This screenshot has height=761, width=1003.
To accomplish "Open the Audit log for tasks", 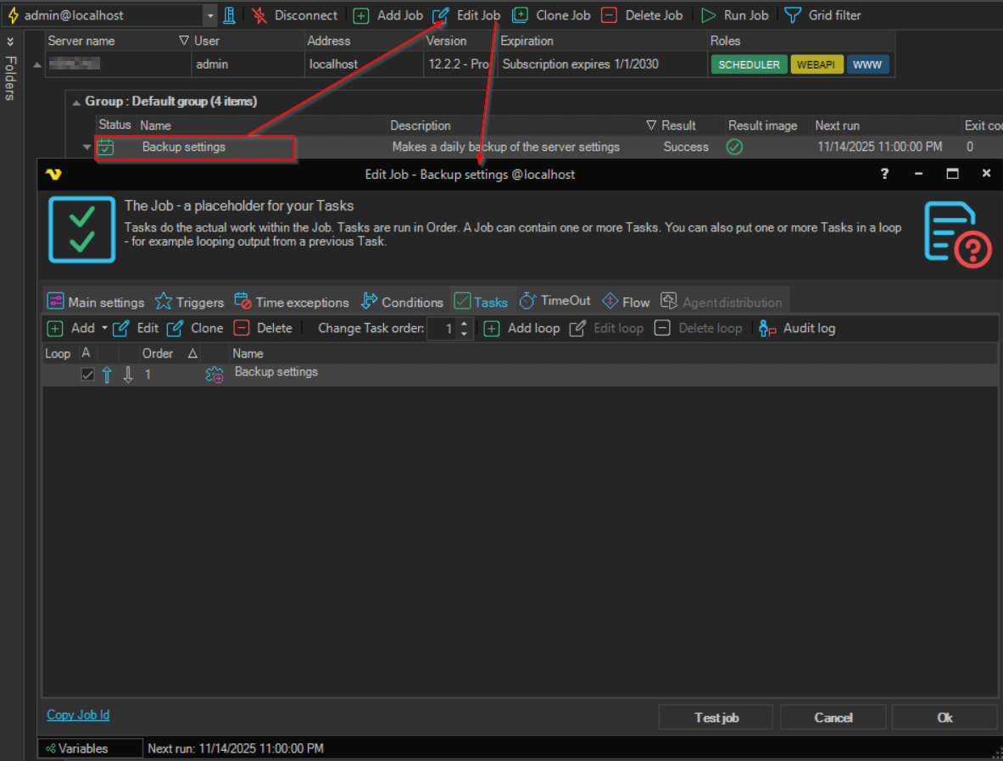I will (x=768, y=329).
